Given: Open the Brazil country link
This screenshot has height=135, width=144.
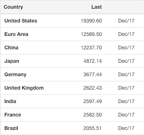Looking at the screenshot, I should click(11, 128).
